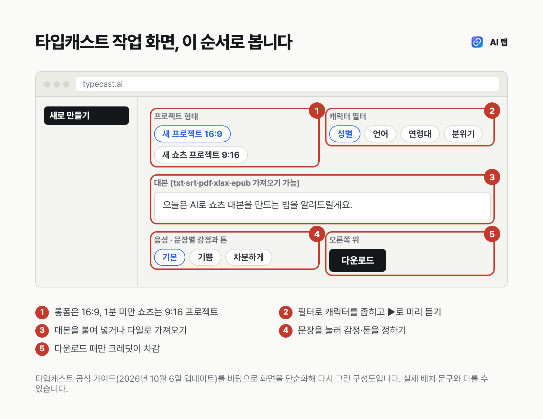This screenshot has height=419, width=543.
Task: Select the 기쁨 emotion tone
Action: coord(205,257)
